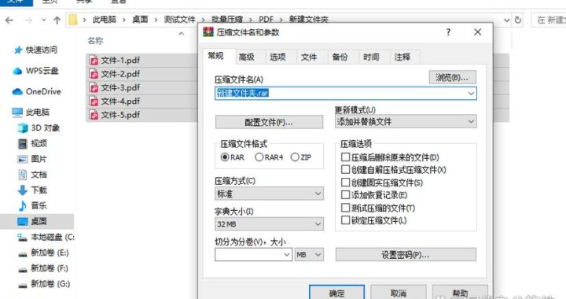Click the 设置密码(P)... button
The height and width of the screenshot is (299, 566).
[406, 255]
